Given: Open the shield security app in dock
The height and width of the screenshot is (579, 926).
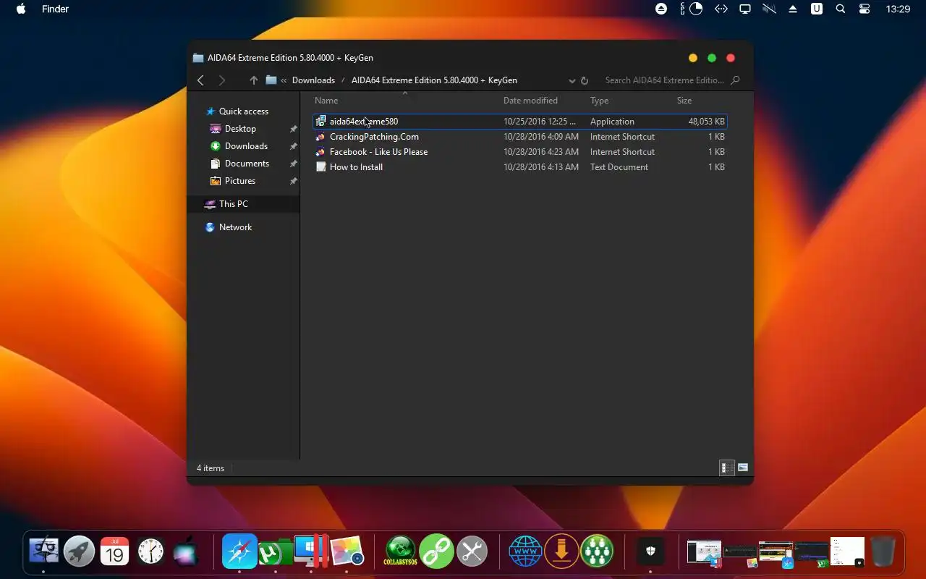Looking at the screenshot, I should pyautogui.click(x=650, y=552).
